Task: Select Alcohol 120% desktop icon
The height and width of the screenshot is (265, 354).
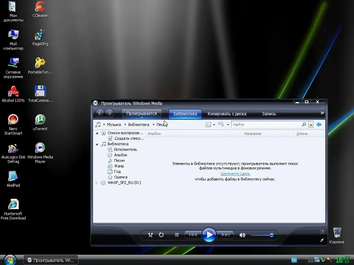Action: pyautogui.click(x=13, y=94)
